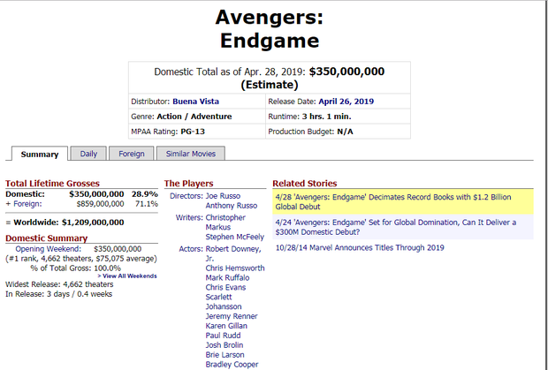This screenshot has height=370, width=548.
Task: Click the Foreign gross link
Action: (x=27, y=204)
